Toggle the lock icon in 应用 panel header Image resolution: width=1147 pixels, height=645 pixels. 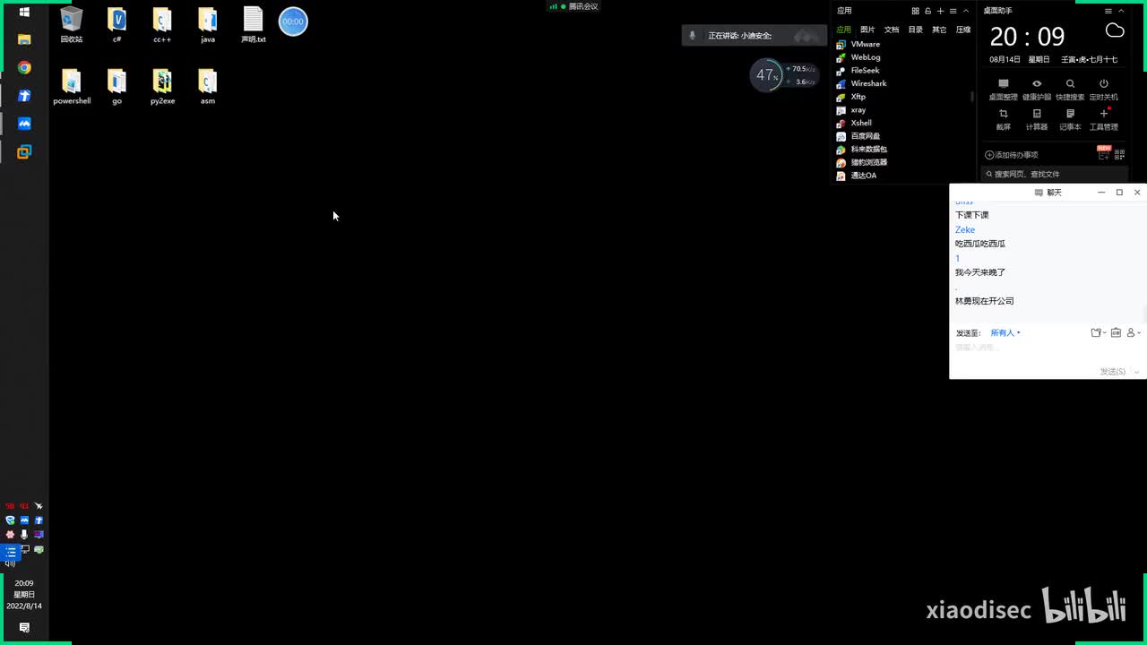928,11
